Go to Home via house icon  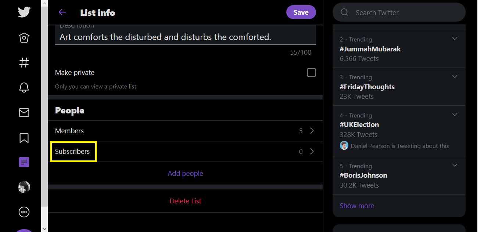[24, 38]
